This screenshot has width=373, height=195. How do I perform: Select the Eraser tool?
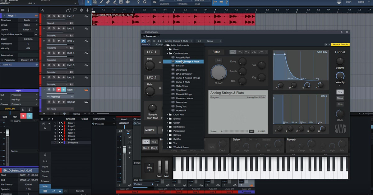108,2
